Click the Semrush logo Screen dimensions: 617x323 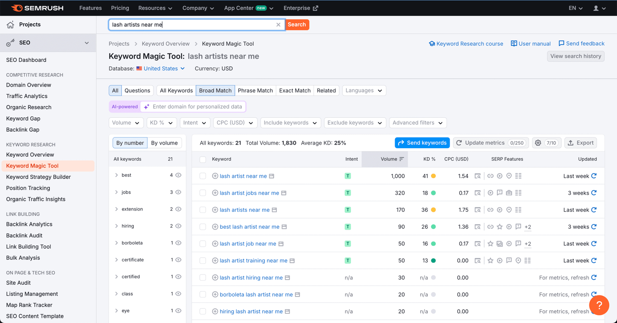(37, 8)
